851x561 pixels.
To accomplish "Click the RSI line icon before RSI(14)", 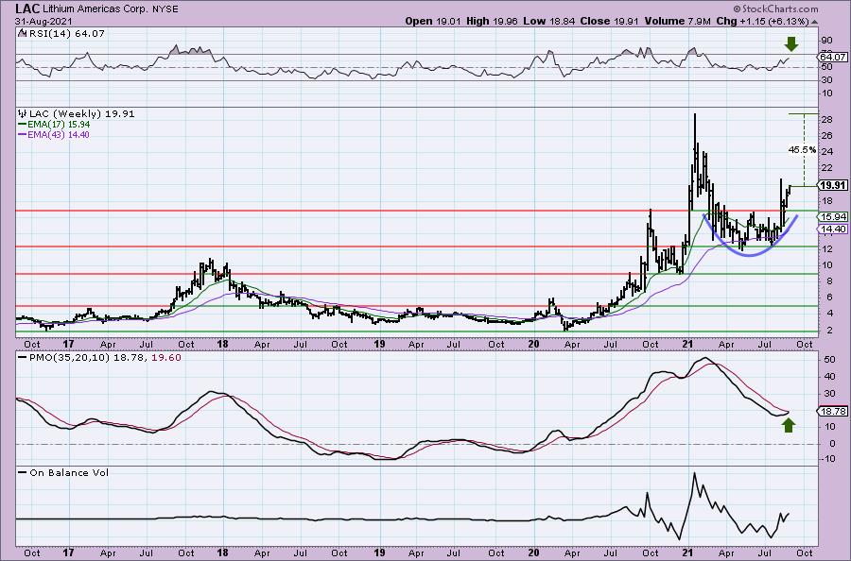I will [22, 33].
